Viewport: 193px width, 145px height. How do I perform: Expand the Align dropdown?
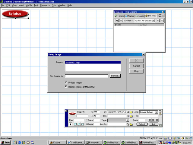point(157,112)
